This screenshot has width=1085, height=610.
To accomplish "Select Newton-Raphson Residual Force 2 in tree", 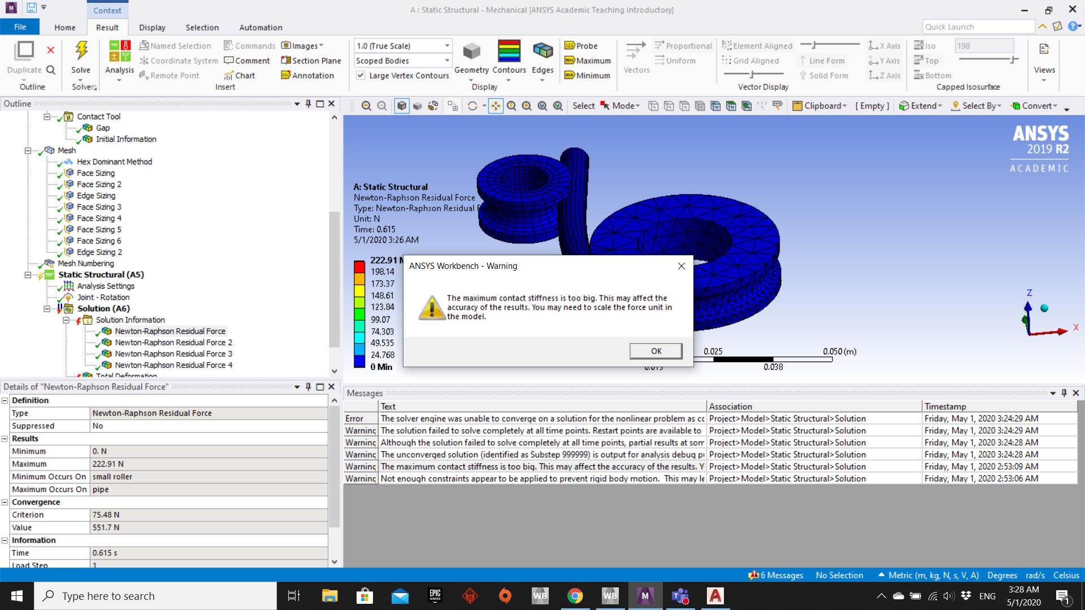I will tap(173, 342).
